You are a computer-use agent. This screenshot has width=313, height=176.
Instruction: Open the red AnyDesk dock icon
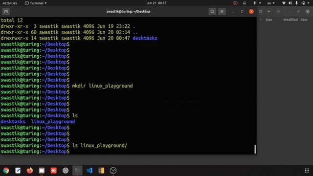tap(53, 171)
